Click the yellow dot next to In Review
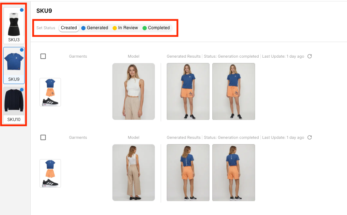This screenshot has width=347, height=215. [114, 28]
